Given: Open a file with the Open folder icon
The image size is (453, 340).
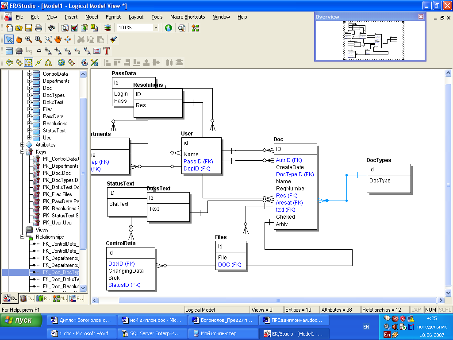Looking at the screenshot, I should [x=19, y=28].
